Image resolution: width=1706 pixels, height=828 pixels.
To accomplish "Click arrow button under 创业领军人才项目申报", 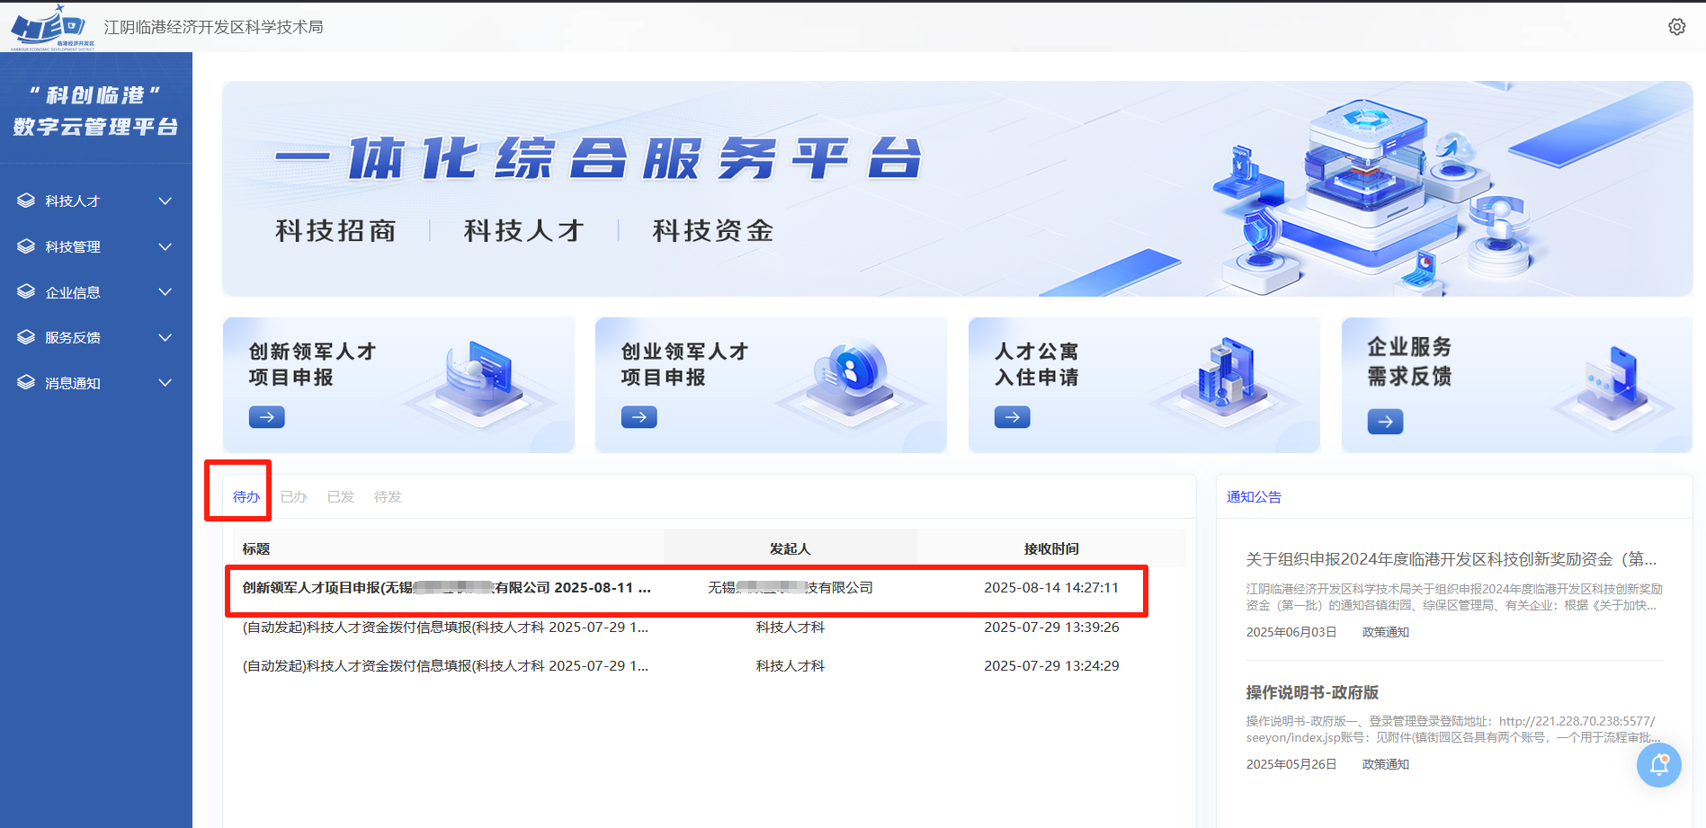I will coord(639,417).
